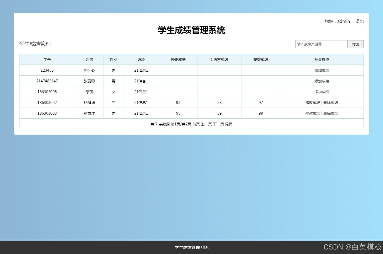Click the 上一页 previous page link
This screenshot has height=254, width=383.
coord(206,124)
